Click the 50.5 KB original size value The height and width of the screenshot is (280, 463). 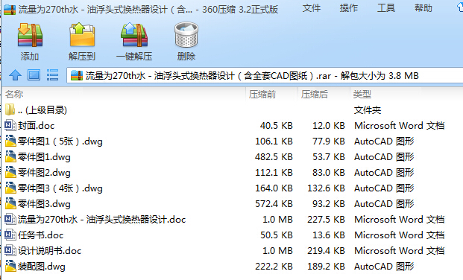pos(277,235)
